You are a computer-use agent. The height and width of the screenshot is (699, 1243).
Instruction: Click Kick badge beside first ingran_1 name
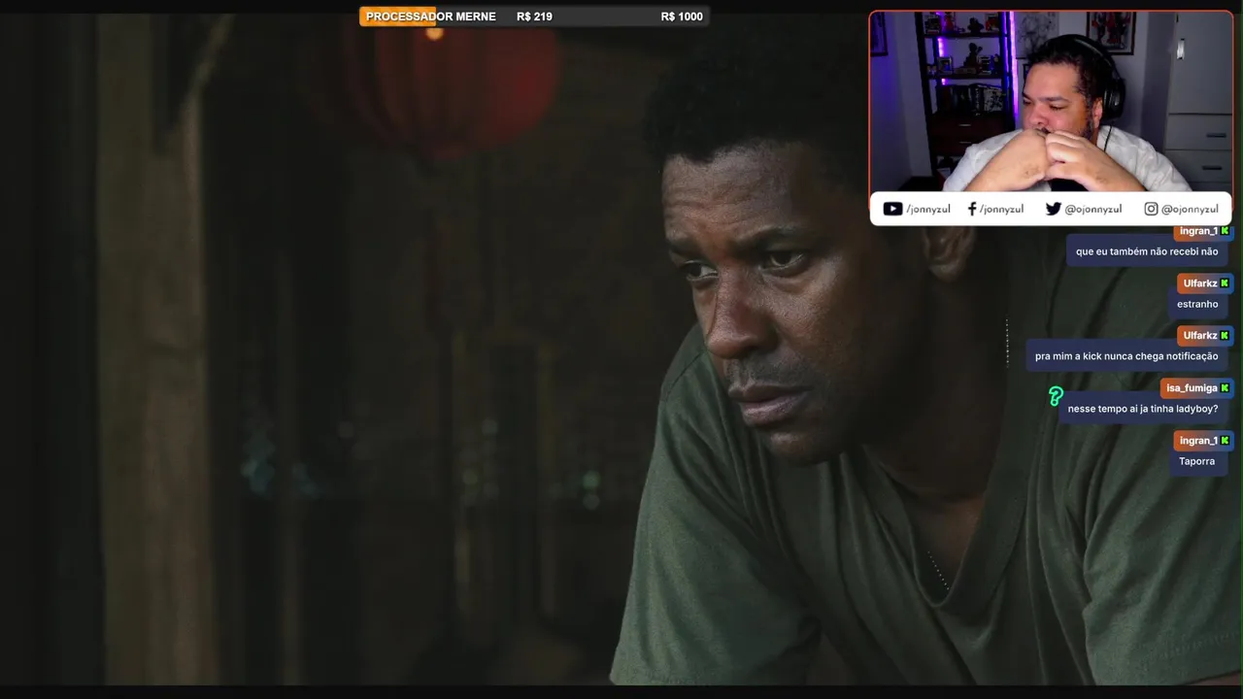(1225, 231)
